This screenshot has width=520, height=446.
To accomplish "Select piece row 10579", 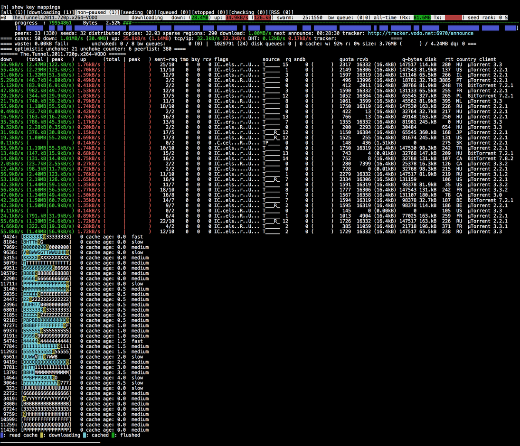I will 75,273.
